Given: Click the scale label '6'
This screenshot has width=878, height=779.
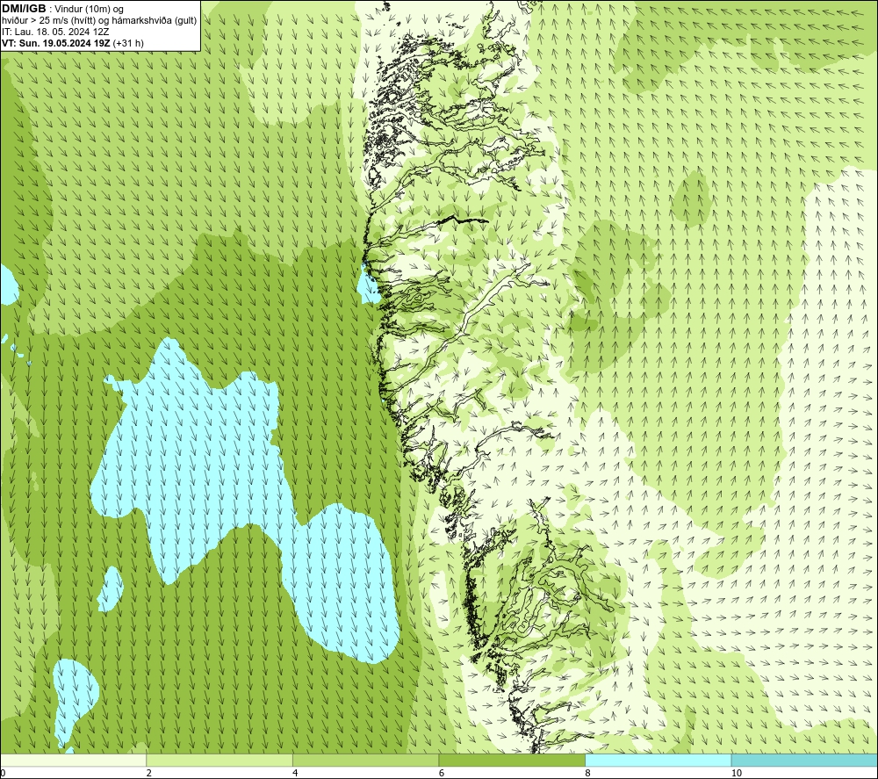Looking at the screenshot, I should tap(442, 773).
